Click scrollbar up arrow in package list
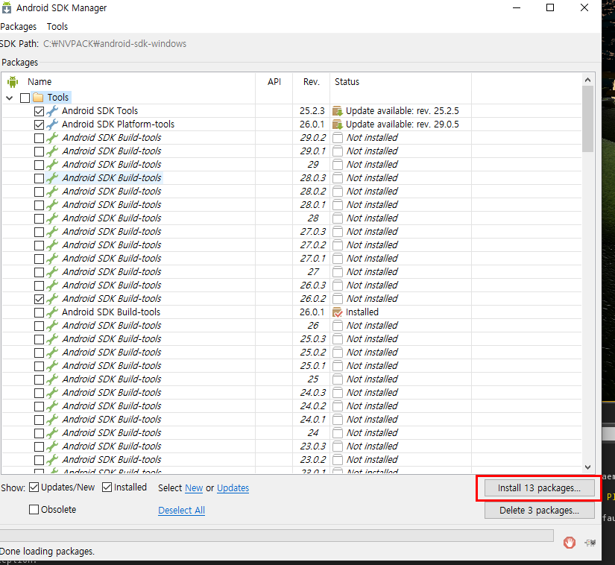This screenshot has width=615, height=565. point(587,80)
